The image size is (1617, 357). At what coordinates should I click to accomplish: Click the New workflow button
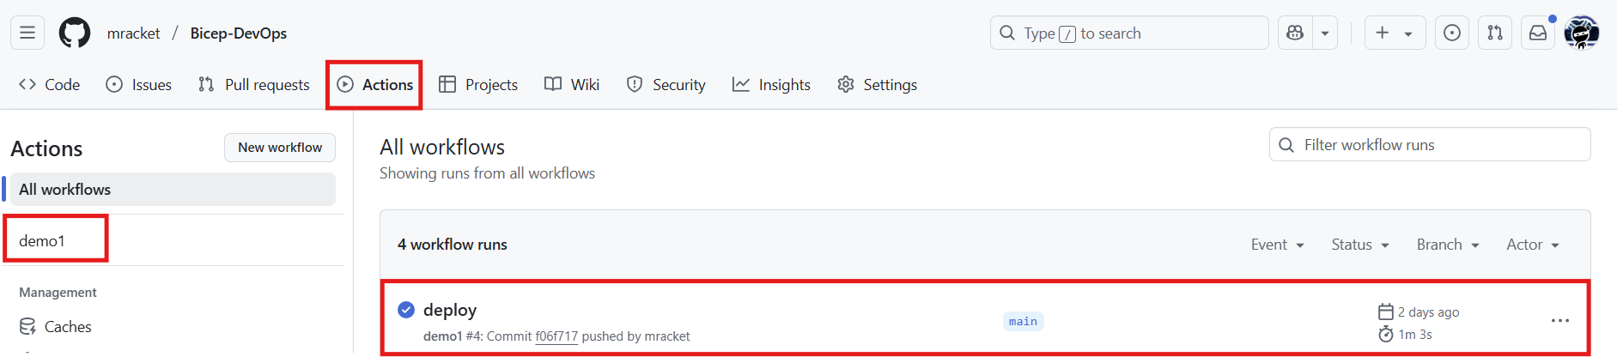point(280,148)
